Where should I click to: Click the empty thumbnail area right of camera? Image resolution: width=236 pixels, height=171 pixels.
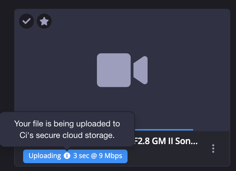pos(188,70)
